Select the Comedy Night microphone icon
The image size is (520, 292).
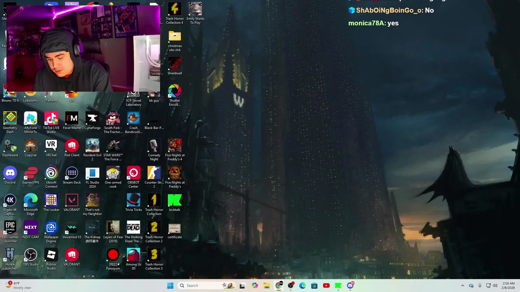tap(154, 150)
